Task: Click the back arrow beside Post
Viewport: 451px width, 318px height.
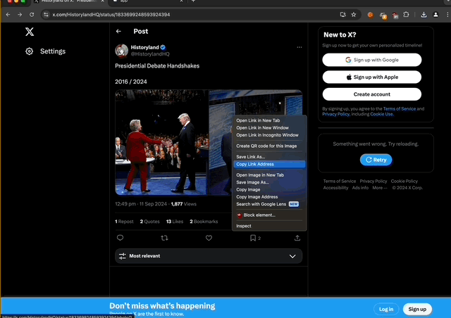Action: tap(118, 32)
